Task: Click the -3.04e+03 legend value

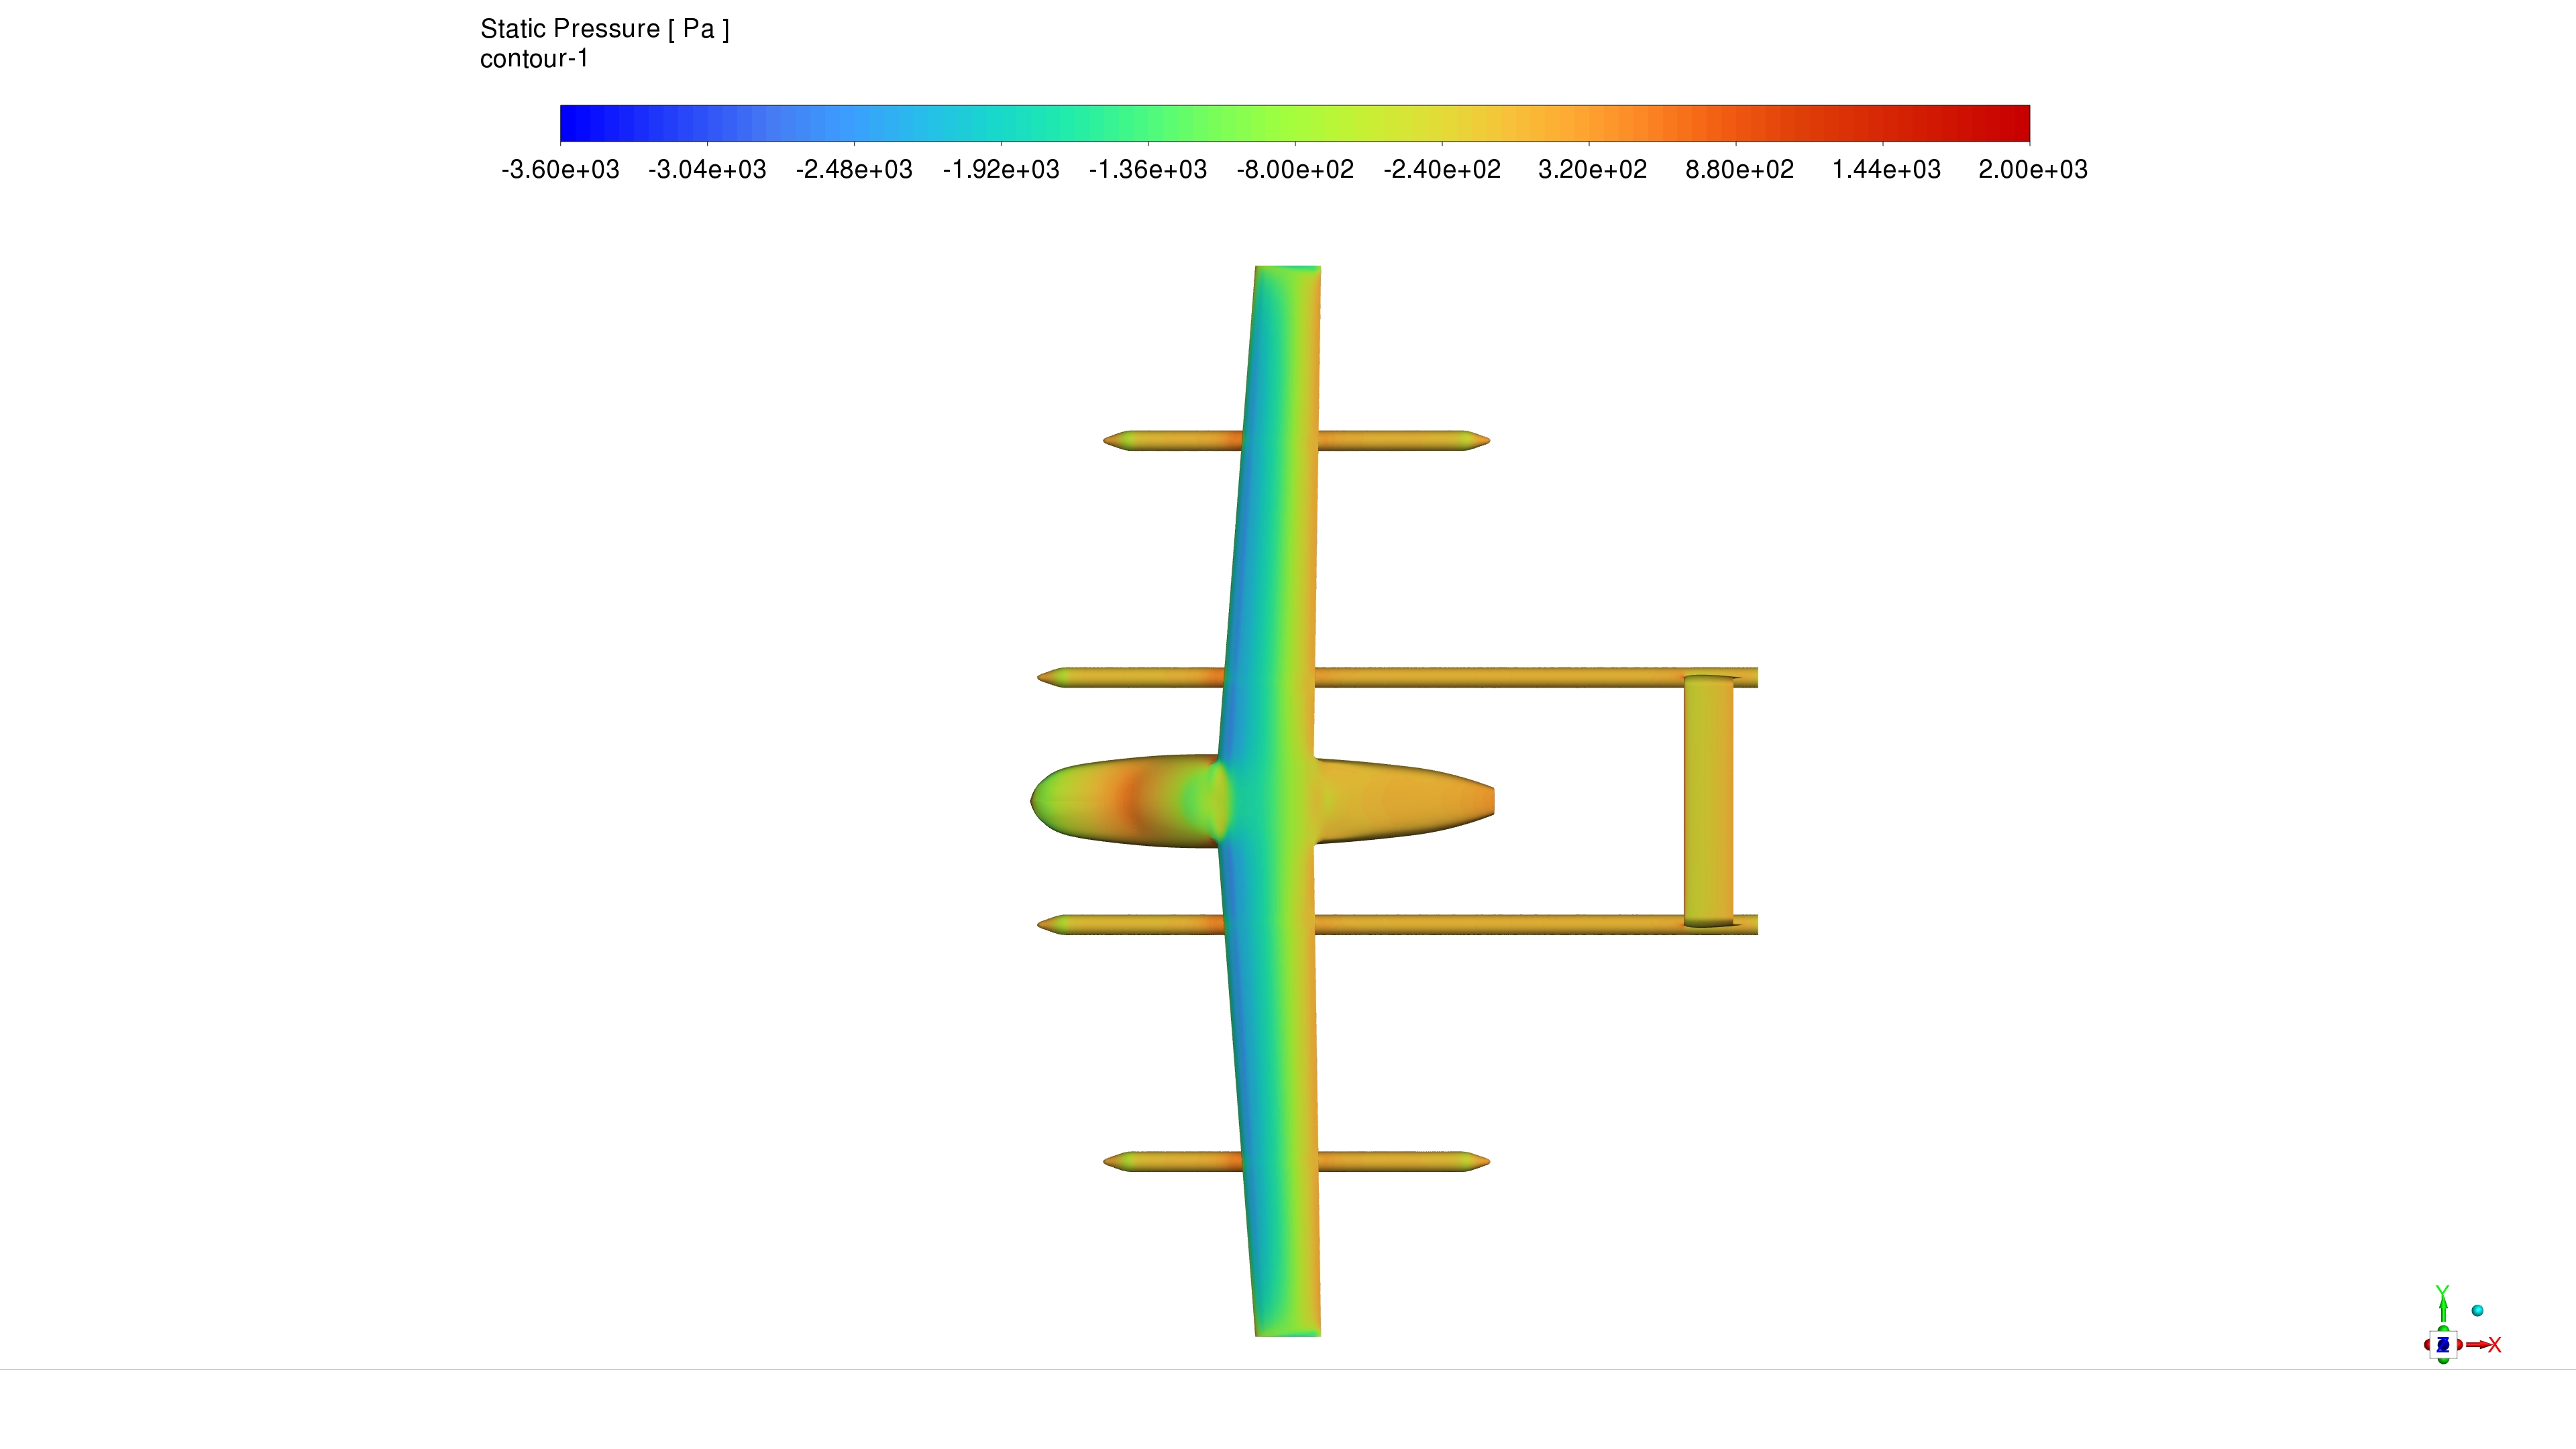Action: [707, 170]
